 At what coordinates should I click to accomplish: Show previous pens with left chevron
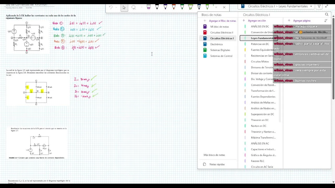click(142, 7)
